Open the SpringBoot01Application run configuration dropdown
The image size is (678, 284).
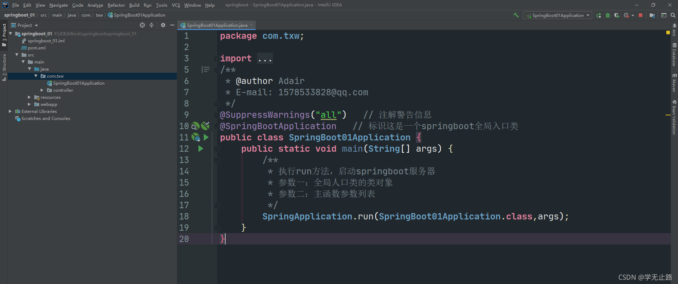point(558,15)
